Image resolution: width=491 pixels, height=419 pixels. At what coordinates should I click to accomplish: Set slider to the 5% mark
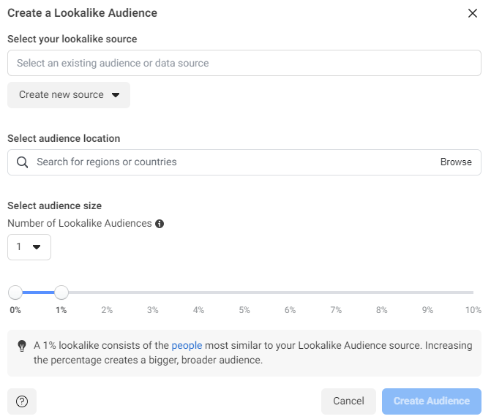[x=244, y=292]
